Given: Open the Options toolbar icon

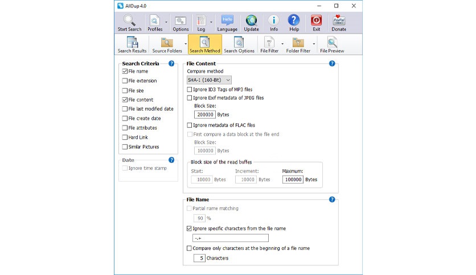Looking at the screenshot, I should tap(180, 21).
